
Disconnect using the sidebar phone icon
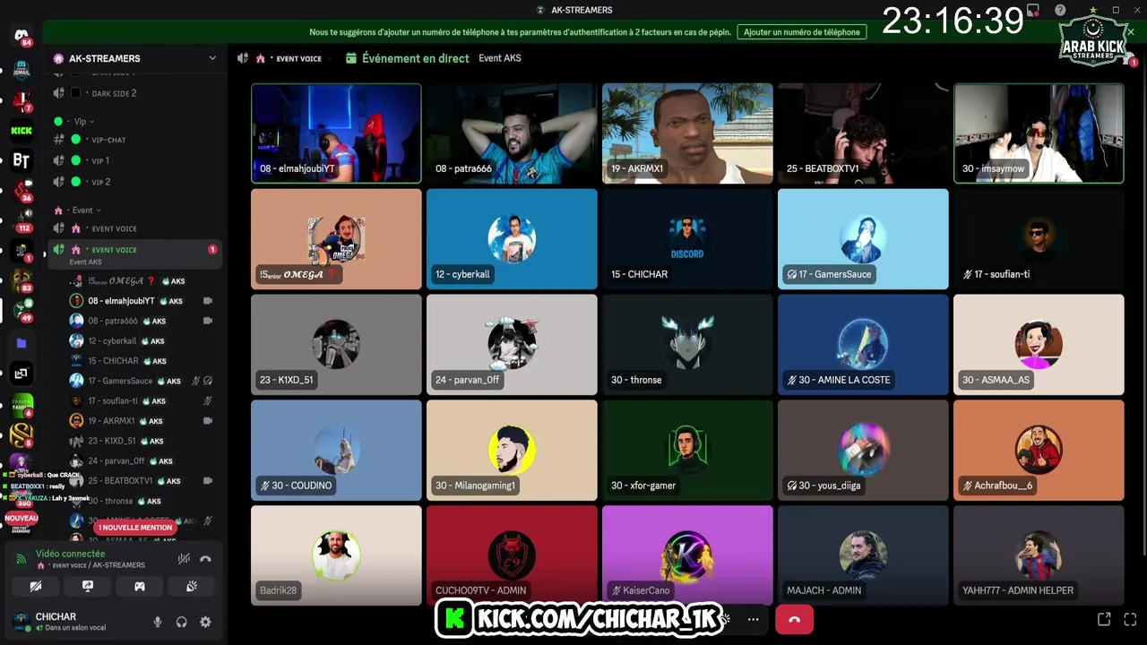[205, 559]
